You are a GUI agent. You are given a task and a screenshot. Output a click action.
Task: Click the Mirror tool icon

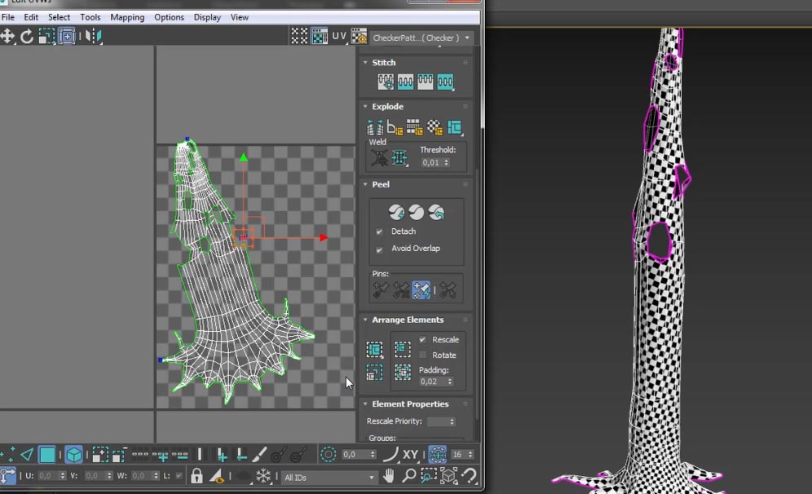click(95, 36)
